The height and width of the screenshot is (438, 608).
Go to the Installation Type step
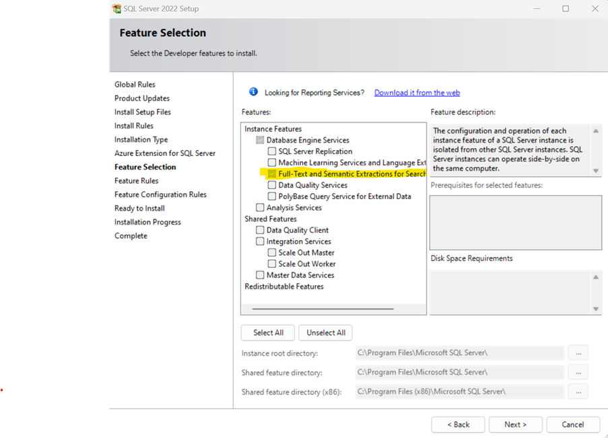(141, 139)
